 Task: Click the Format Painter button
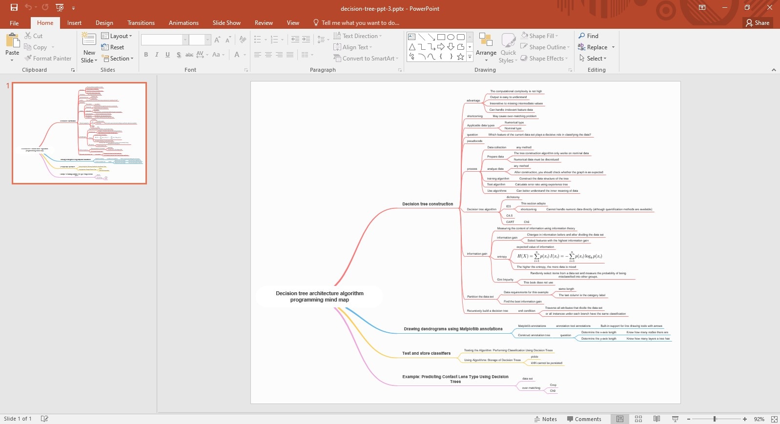coord(48,59)
